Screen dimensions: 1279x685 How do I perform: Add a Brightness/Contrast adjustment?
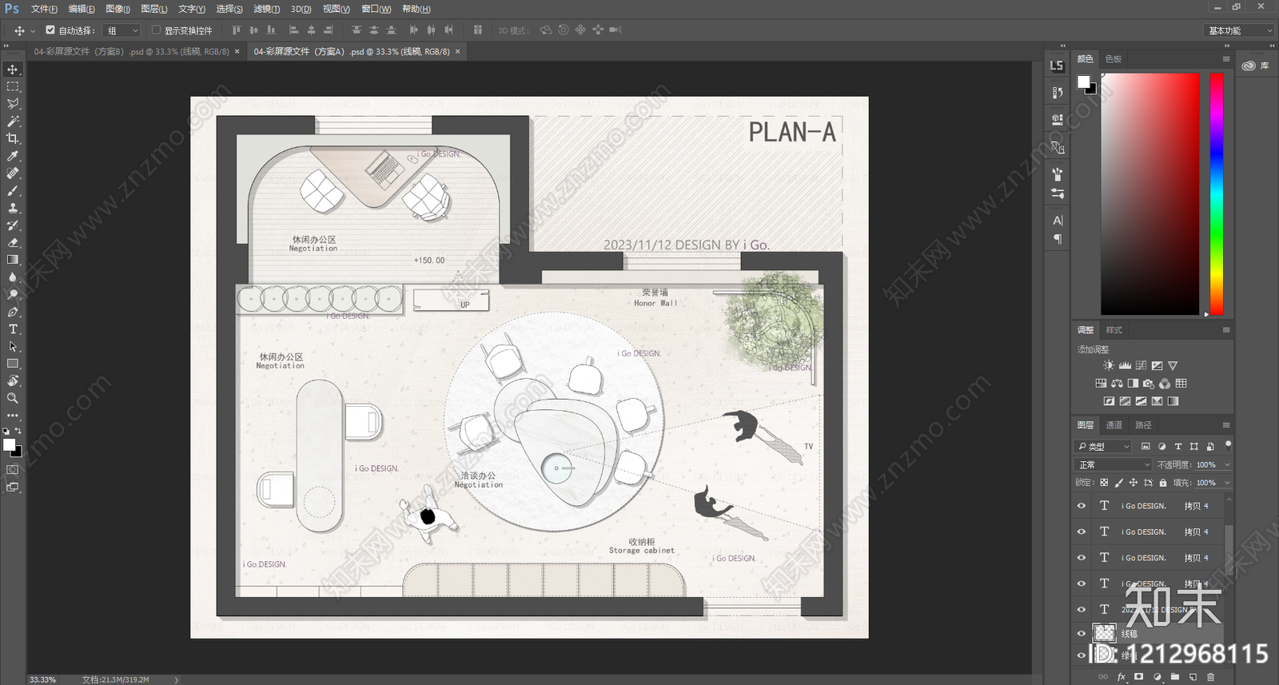[1109, 365]
